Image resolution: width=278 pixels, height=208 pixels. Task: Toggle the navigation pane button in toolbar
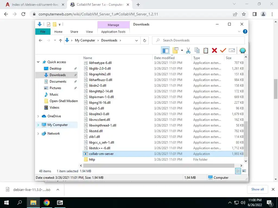[165, 50]
